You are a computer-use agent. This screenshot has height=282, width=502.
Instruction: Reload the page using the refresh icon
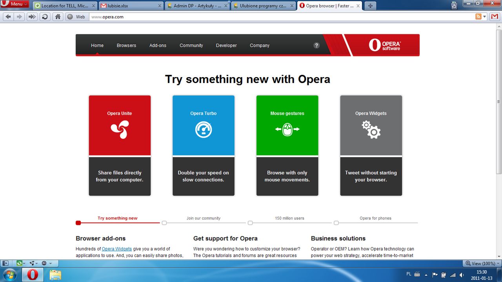click(45, 16)
